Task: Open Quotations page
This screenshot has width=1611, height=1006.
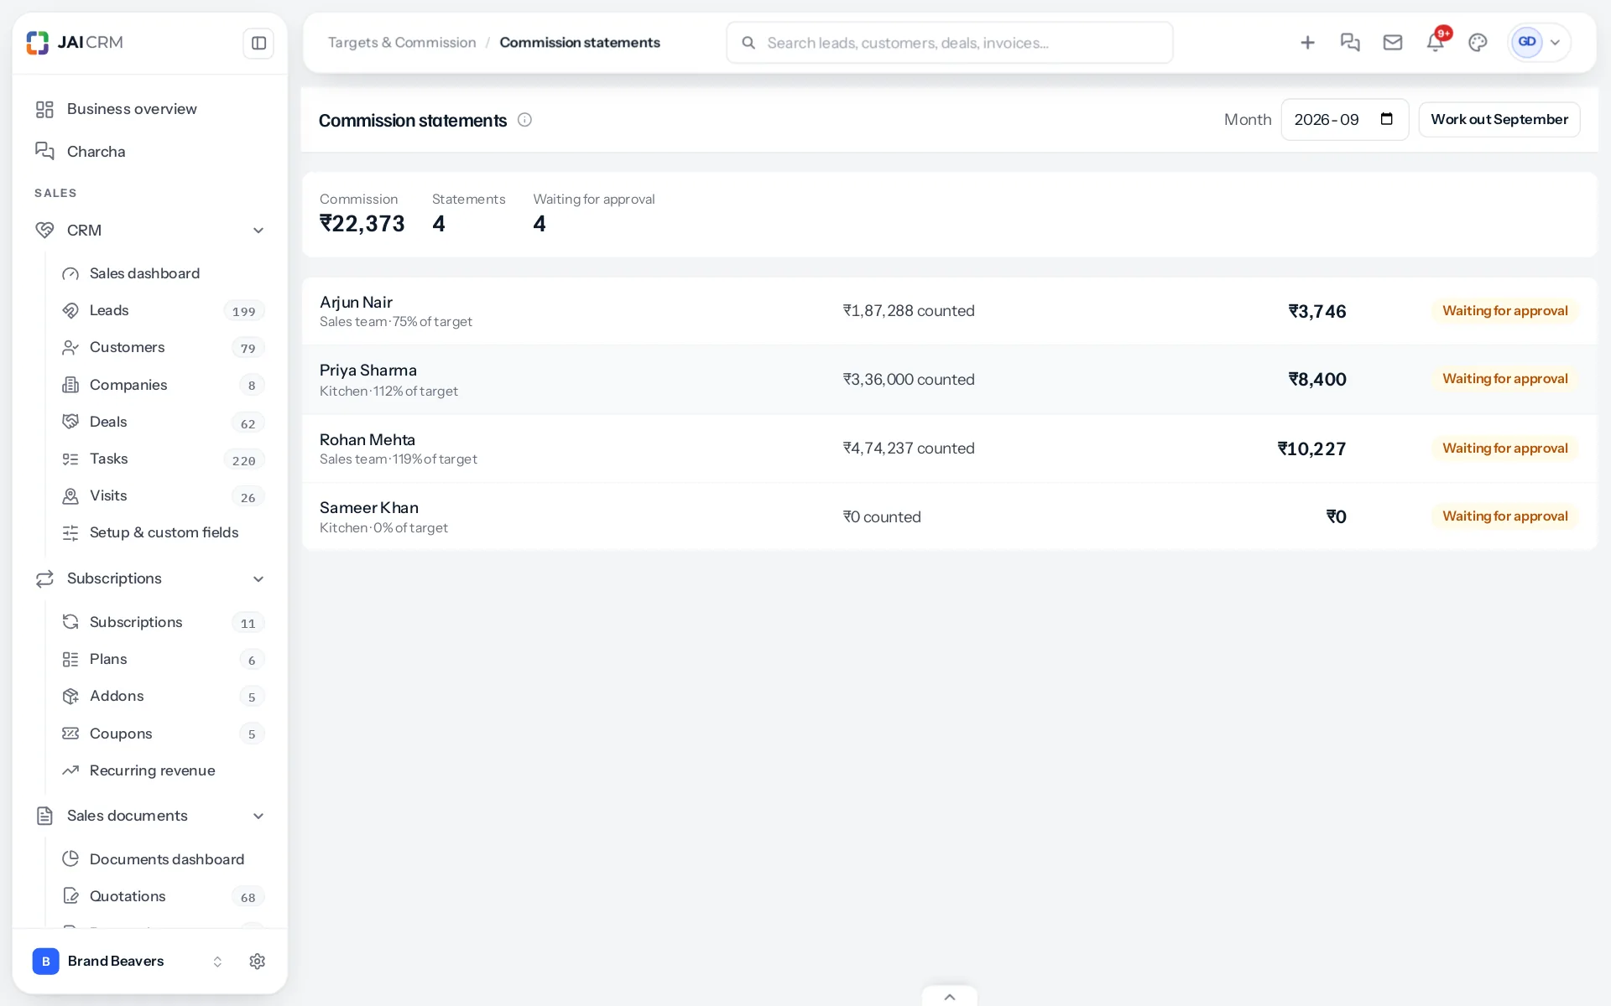Action: coord(163,896)
